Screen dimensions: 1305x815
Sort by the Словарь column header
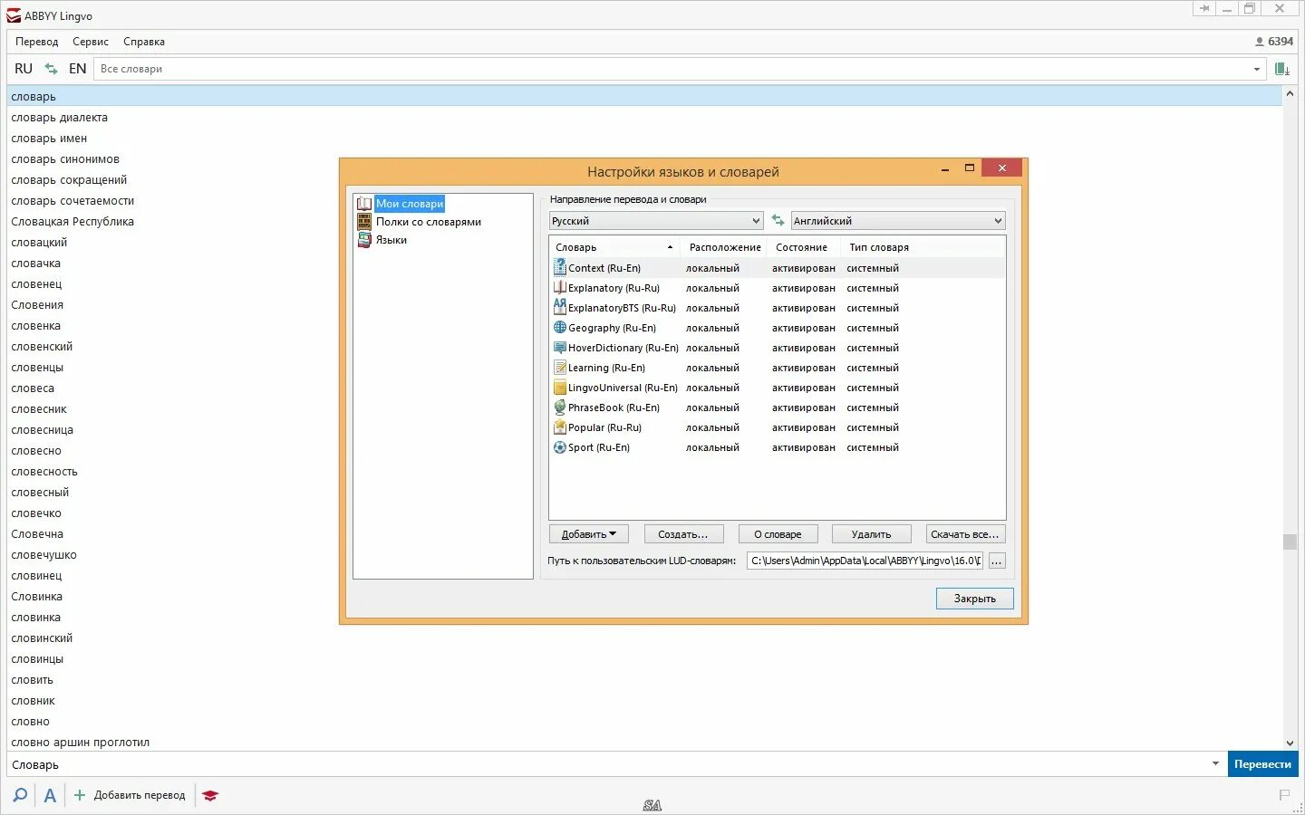(x=614, y=247)
